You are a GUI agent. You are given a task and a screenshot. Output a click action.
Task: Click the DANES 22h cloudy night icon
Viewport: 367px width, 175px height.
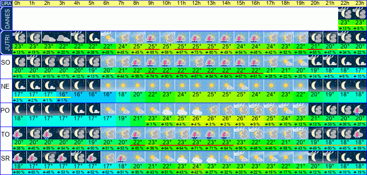tap(345, 13)
